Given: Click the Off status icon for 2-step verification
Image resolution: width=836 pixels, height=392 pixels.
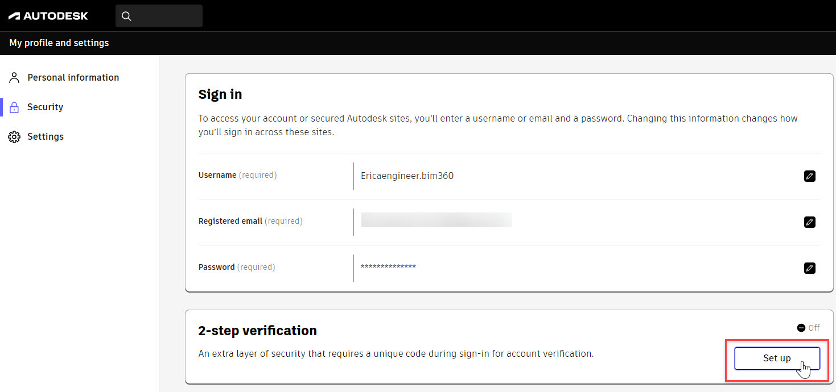Looking at the screenshot, I should point(801,328).
